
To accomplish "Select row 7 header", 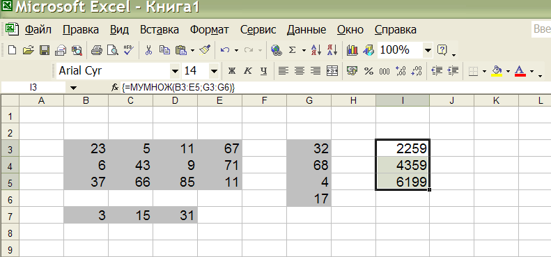I will click(10, 215).
